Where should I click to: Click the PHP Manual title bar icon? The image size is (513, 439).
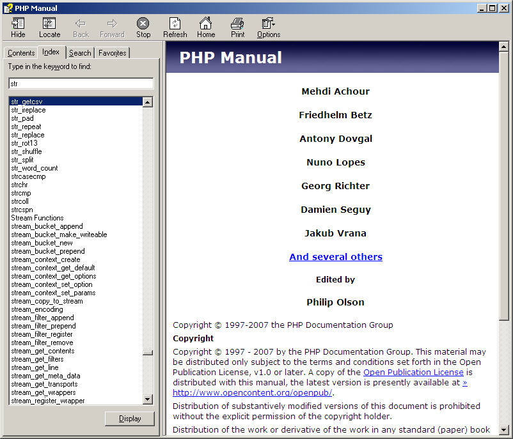tap(8, 8)
